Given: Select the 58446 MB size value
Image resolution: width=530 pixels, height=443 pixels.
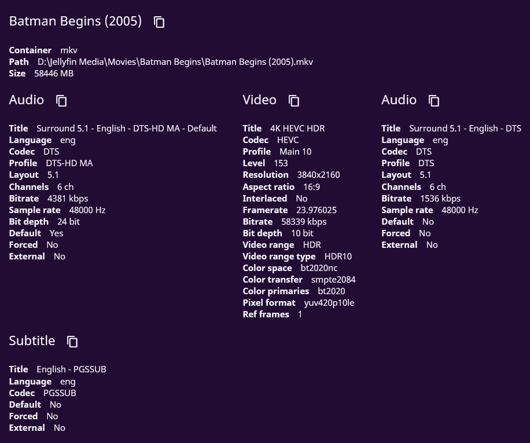Looking at the screenshot, I should (x=54, y=74).
